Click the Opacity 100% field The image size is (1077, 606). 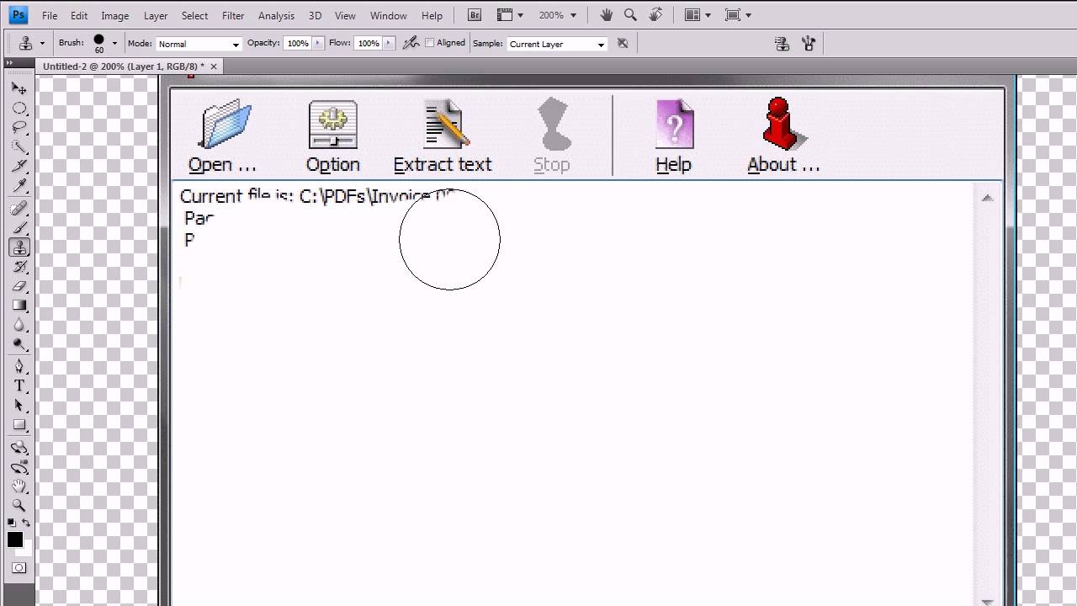pos(298,43)
